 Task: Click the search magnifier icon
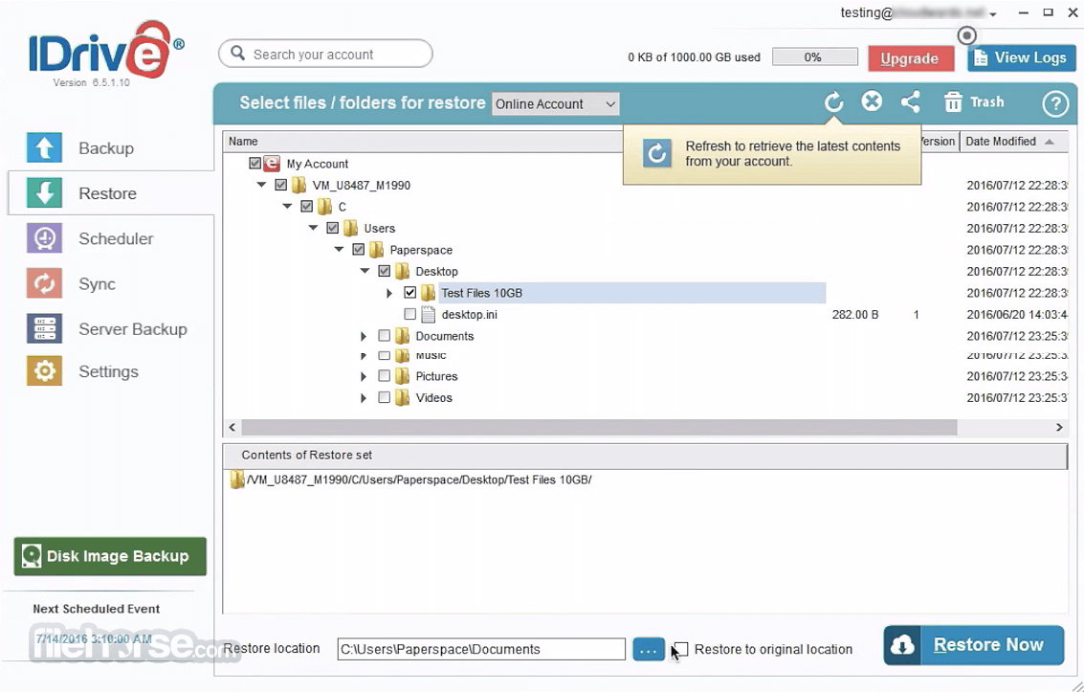coord(238,54)
